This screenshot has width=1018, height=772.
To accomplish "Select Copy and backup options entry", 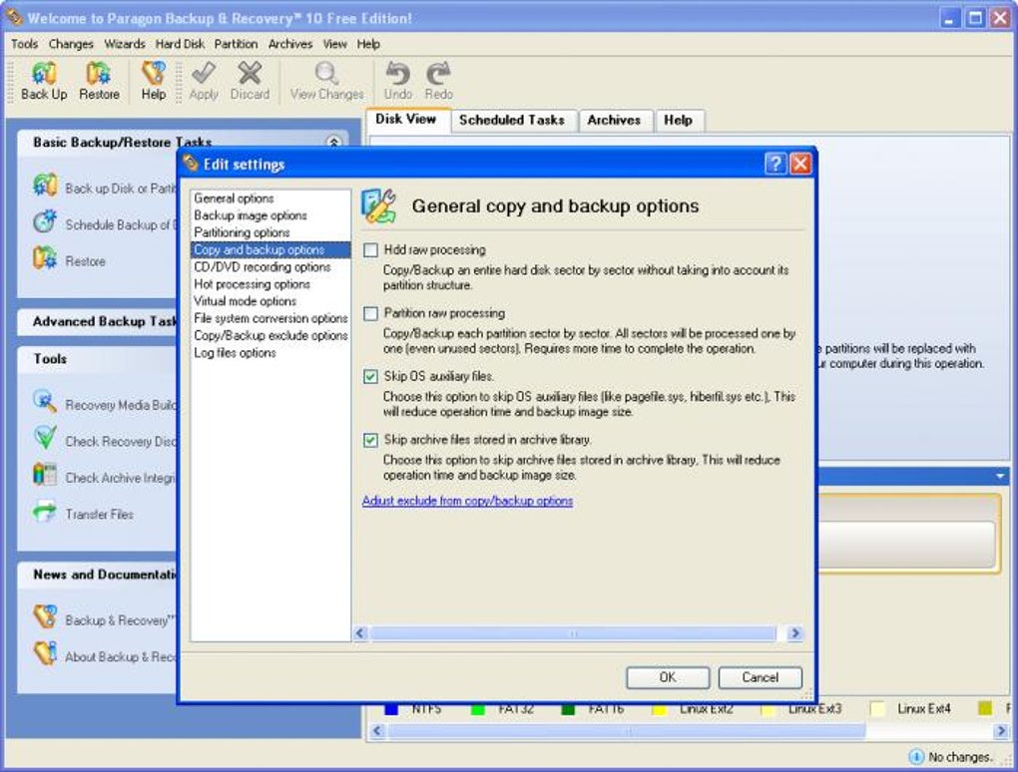I will coord(270,249).
